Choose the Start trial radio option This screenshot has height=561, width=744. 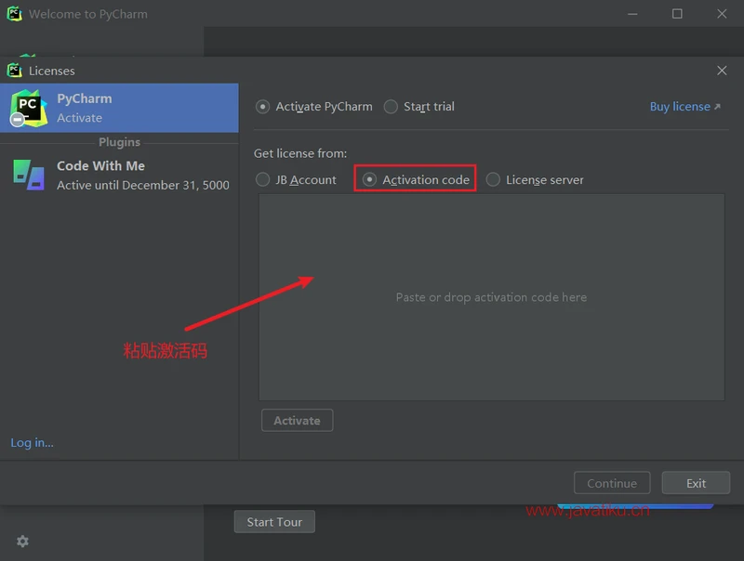391,107
